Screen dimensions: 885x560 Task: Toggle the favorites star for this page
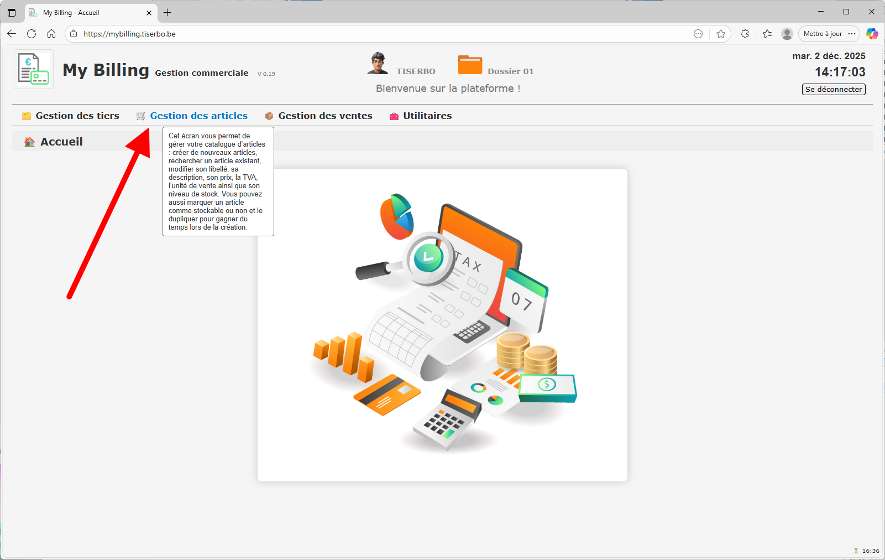(721, 34)
